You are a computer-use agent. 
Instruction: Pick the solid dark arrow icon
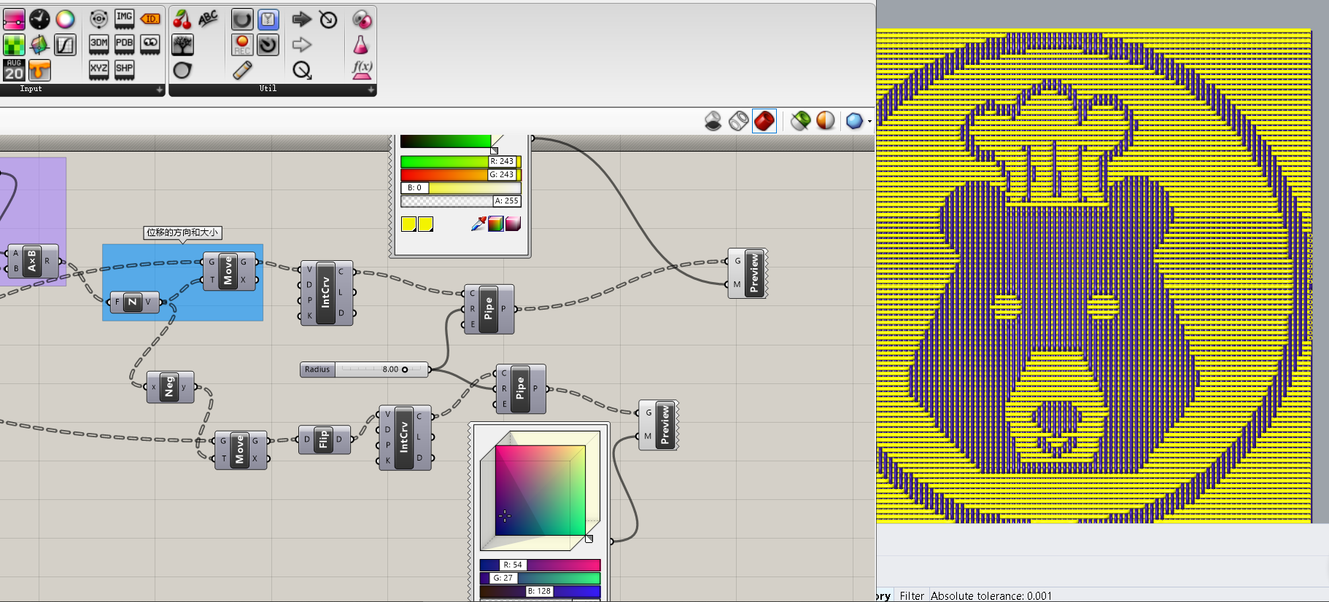(302, 19)
